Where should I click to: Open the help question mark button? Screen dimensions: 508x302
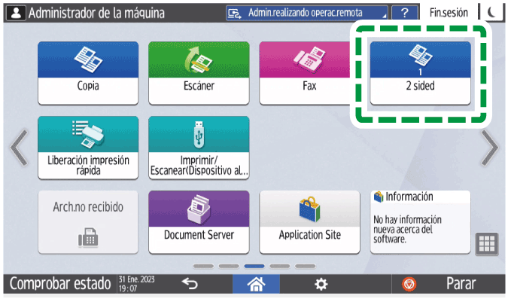coord(405,13)
